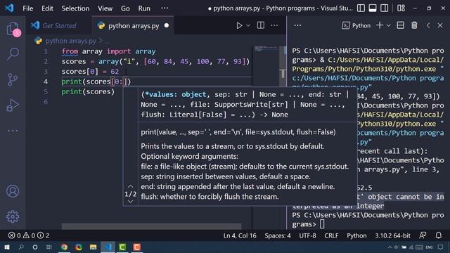
Task: Switch to Visual Studio Code taskbar icon
Action: (x=108, y=247)
